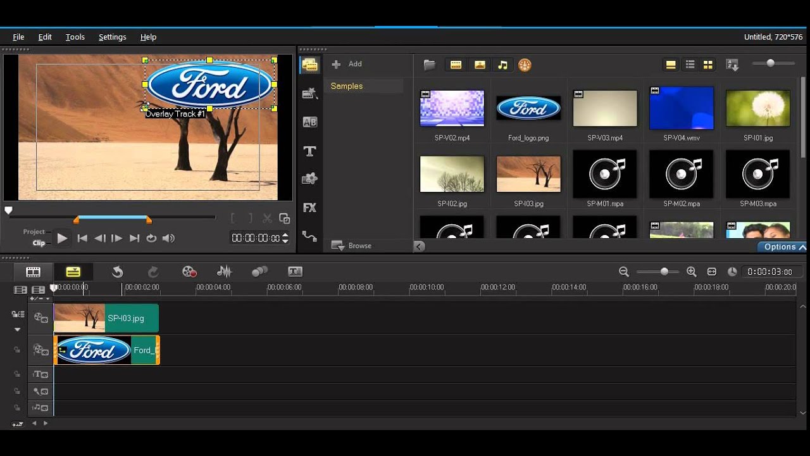The height and width of the screenshot is (456, 810).
Task: Expand the Options panel
Action: click(x=783, y=247)
